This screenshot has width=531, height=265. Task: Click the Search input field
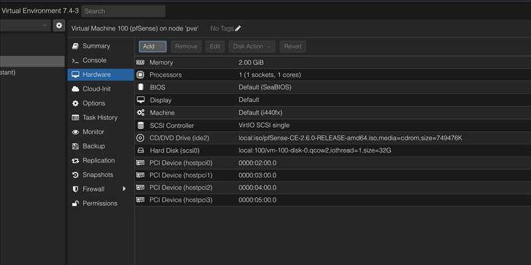[123, 11]
